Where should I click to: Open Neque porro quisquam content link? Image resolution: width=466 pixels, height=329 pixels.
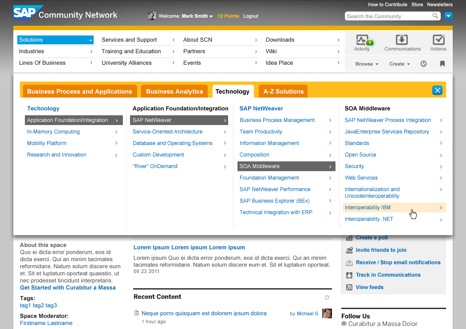(x=204, y=313)
